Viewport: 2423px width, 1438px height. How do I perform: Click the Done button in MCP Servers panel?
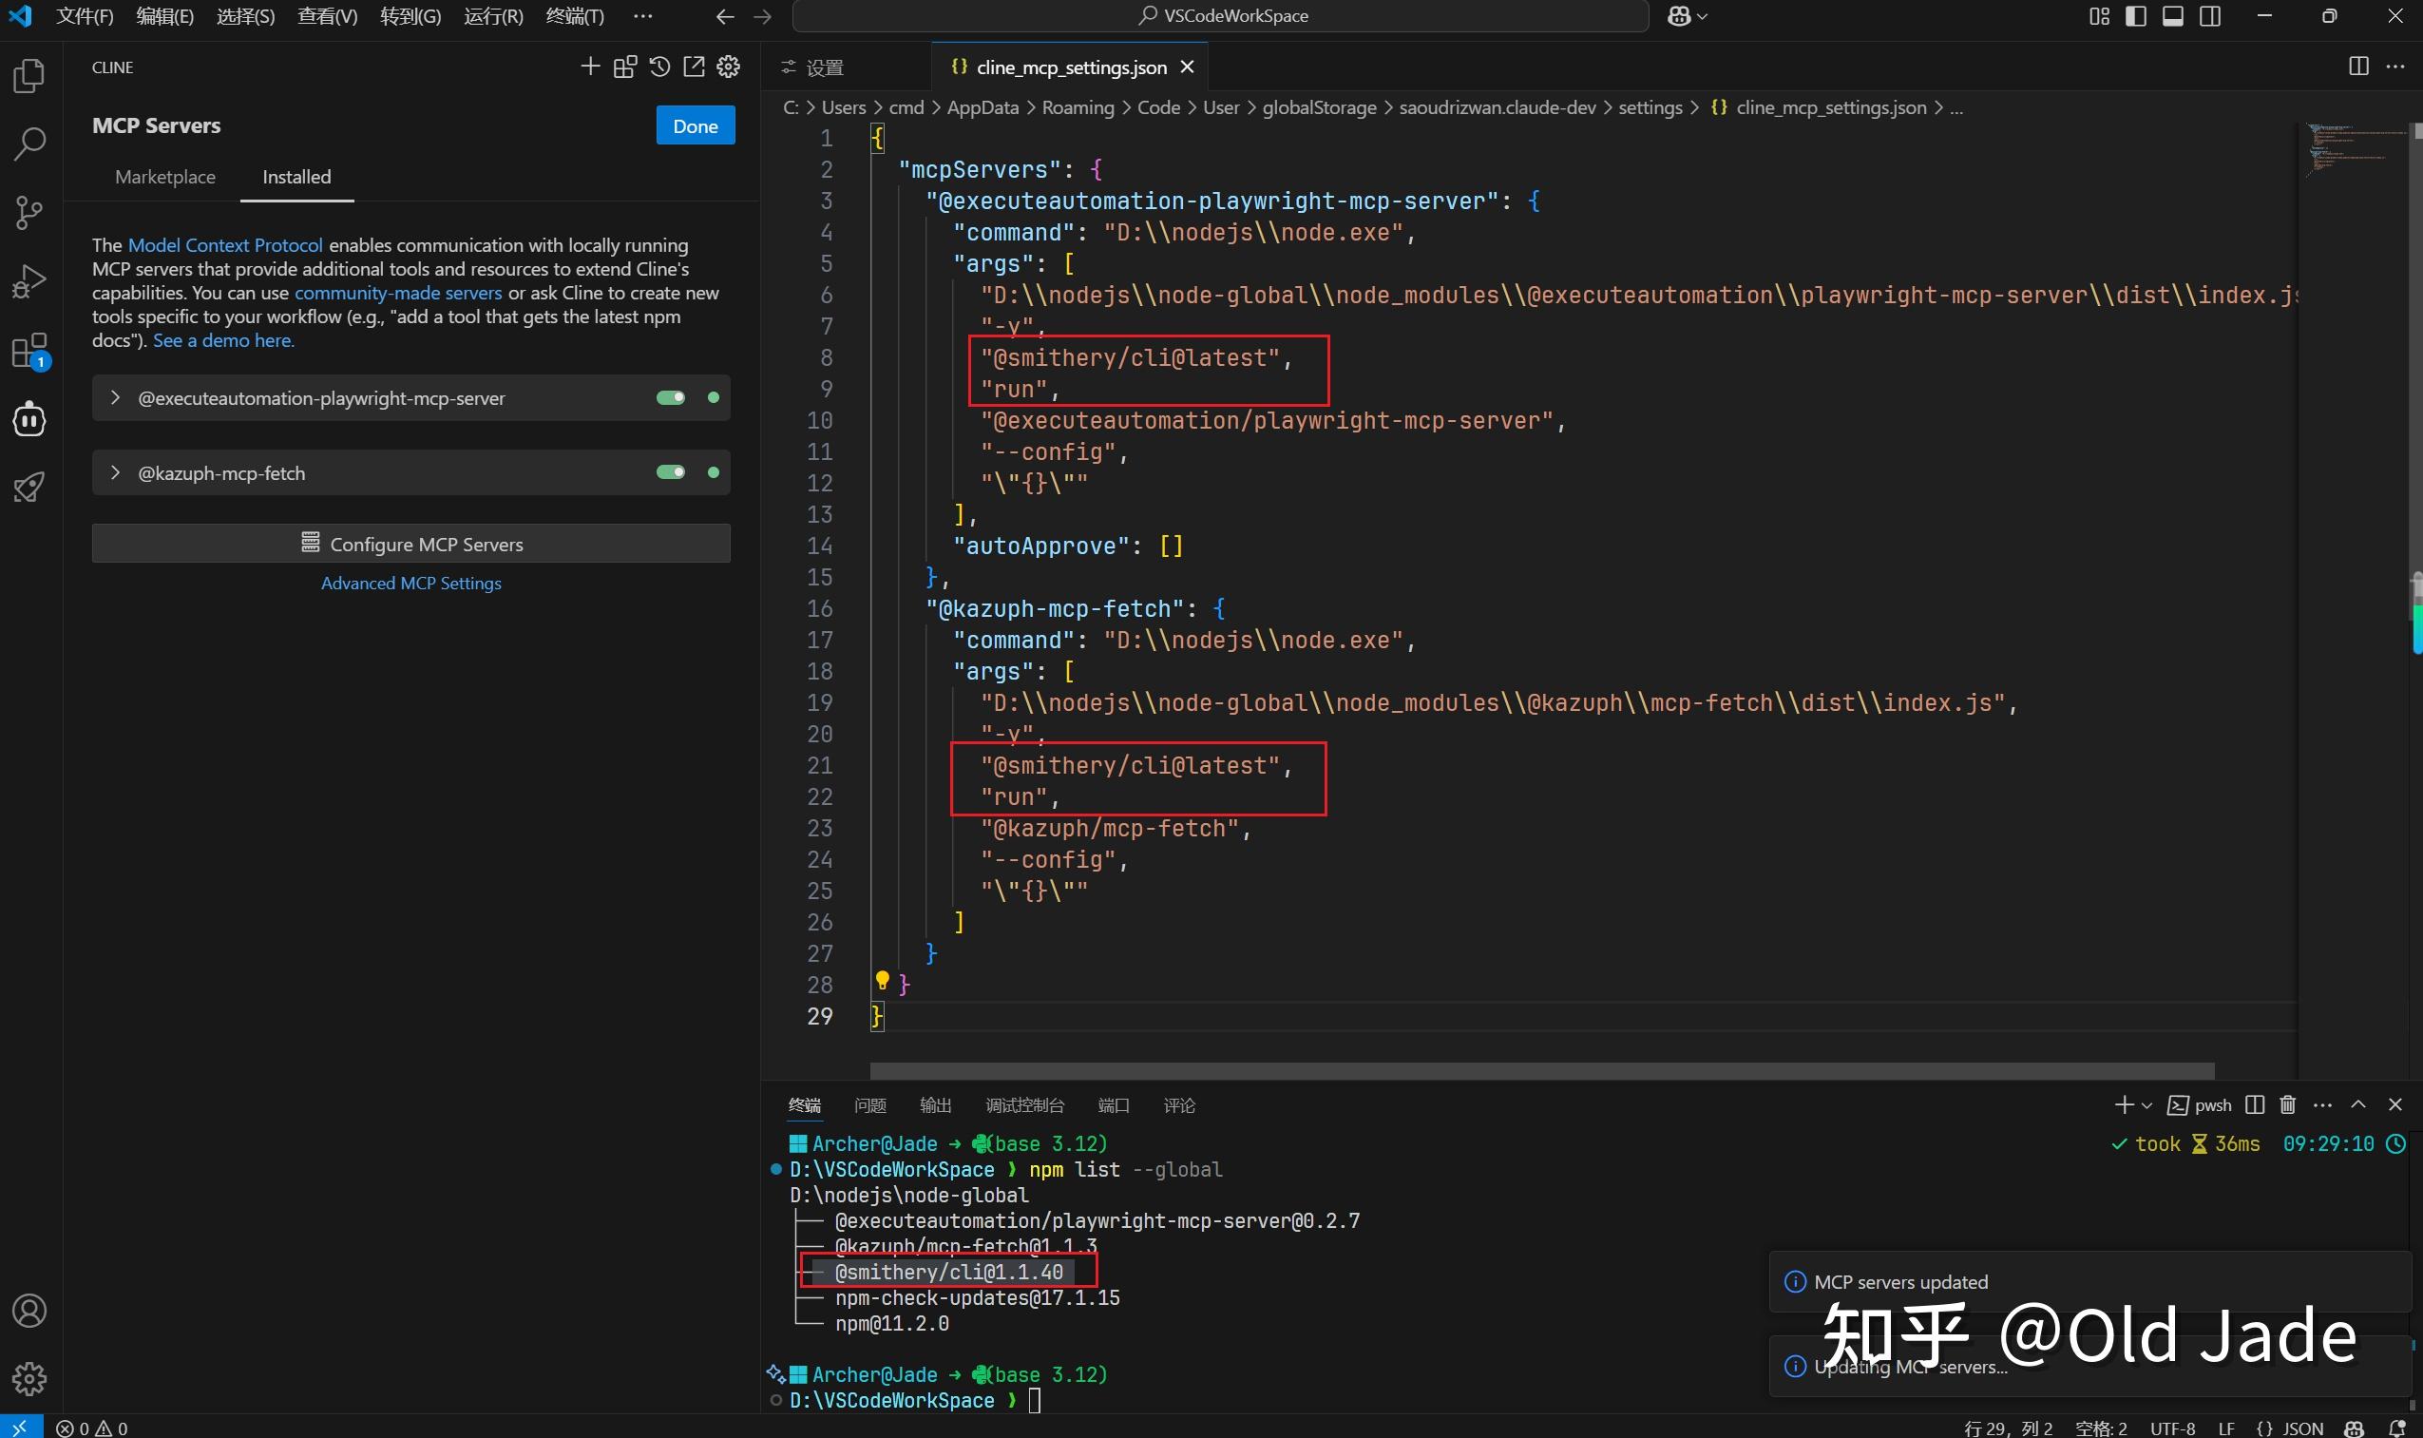point(695,125)
